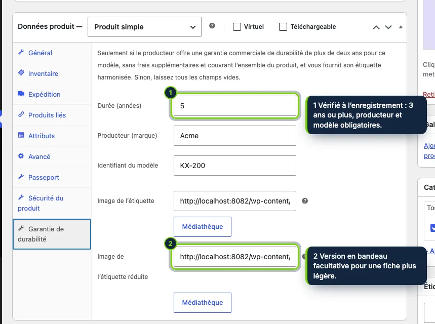Click the Identifiant du modèle field with KX-200

(235, 166)
